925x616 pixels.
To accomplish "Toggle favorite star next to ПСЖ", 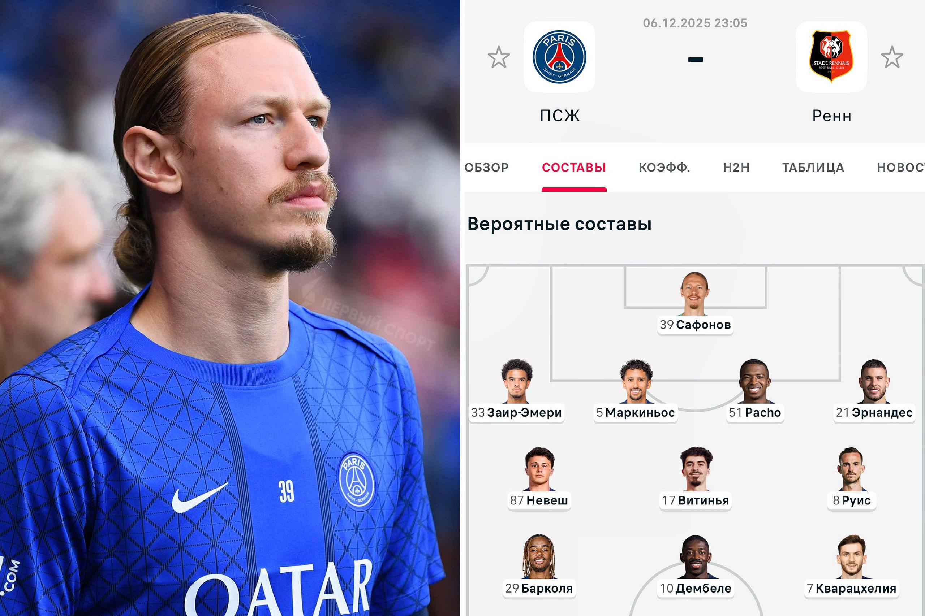I will (x=499, y=57).
